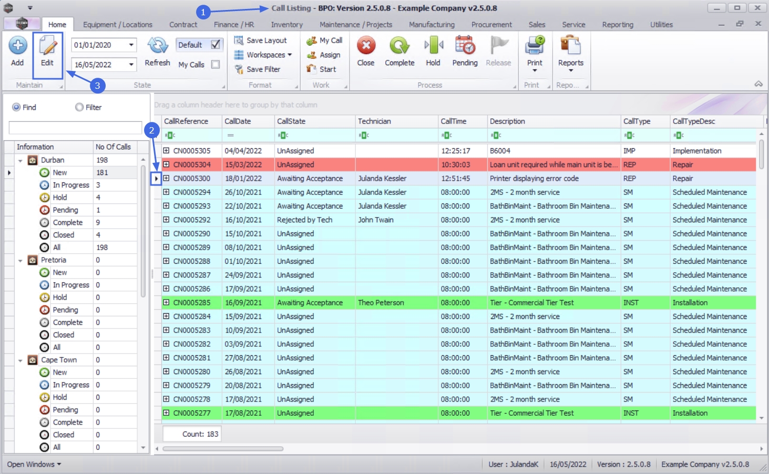Image resolution: width=769 pixels, height=474 pixels.
Task: Click the red Close call icon
Action: click(366, 46)
